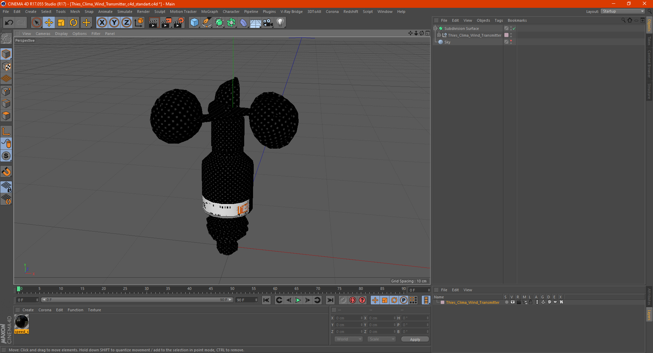
Task: Click the current frame 0 F field
Action: click(x=28, y=300)
